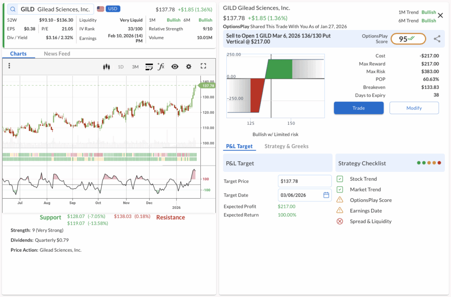Pick a date with calendar icon
Image resolution: width=451 pixels, height=297 pixels.
coord(326,195)
